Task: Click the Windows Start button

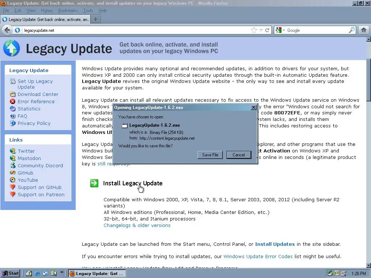Action: click(x=10, y=274)
